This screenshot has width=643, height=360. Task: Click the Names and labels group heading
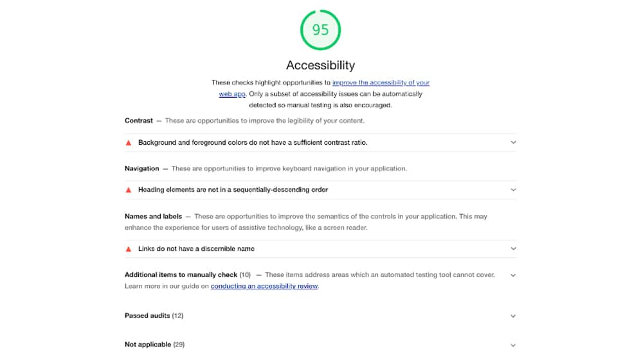(x=154, y=217)
